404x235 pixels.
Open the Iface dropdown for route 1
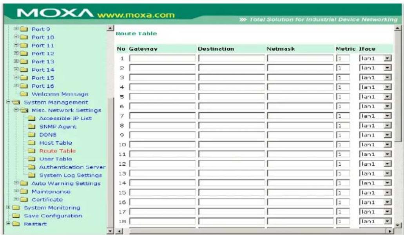click(388, 58)
